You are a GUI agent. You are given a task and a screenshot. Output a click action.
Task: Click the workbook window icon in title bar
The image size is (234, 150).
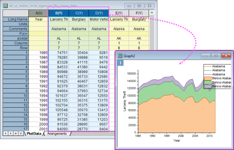coord(5,6)
